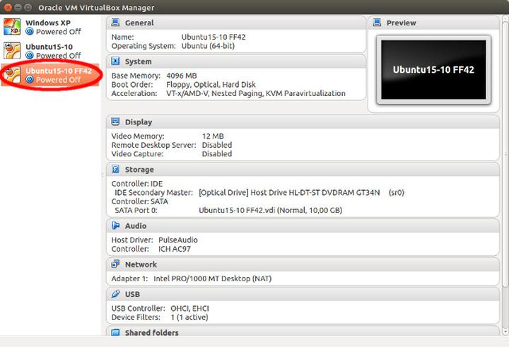Click the name value Ubuntu15-10 FF42
The image size is (509, 347).
tap(213, 37)
